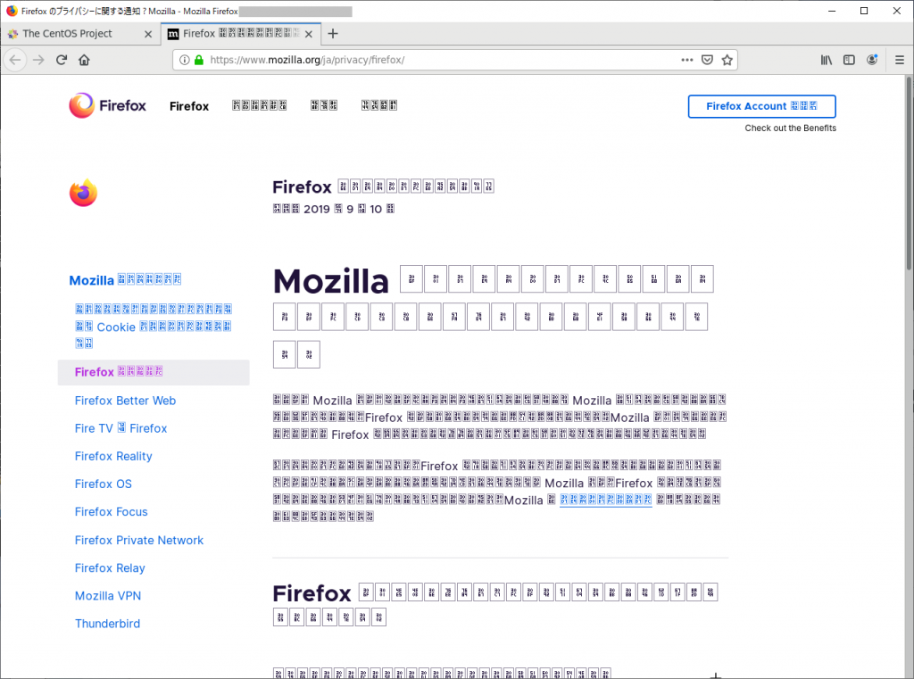Close the Firefox privacy notice tab
Screen dimensions: 914x679
(x=309, y=34)
